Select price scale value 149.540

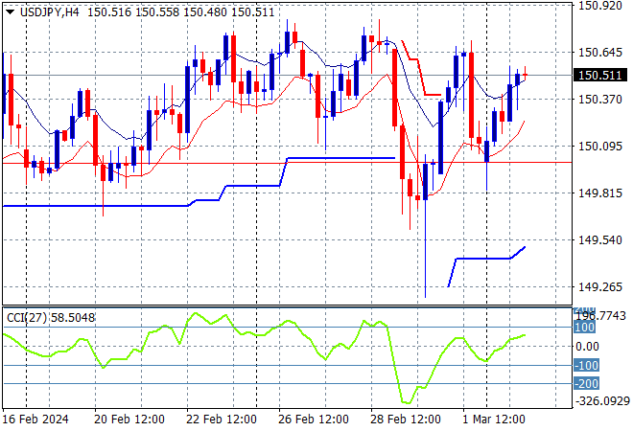coord(600,239)
